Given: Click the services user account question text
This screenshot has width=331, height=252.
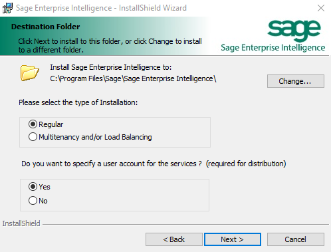Looking at the screenshot, I should [154, 164].
